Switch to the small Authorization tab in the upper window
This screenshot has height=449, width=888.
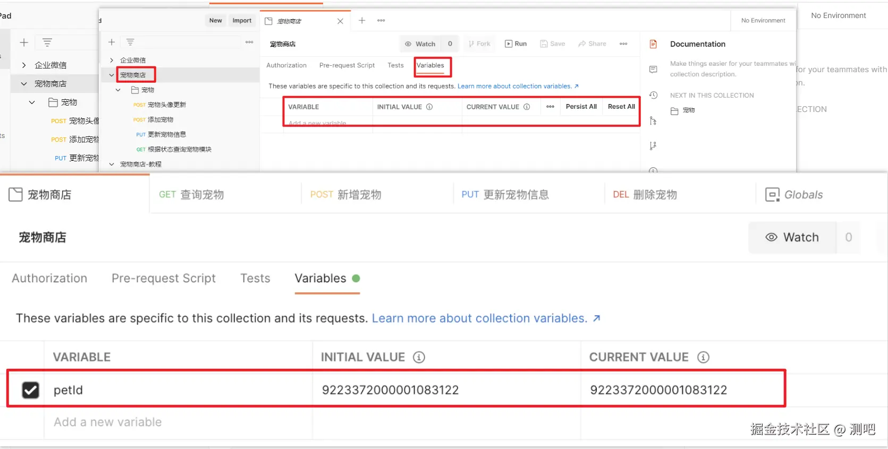[x=286, y=65]
